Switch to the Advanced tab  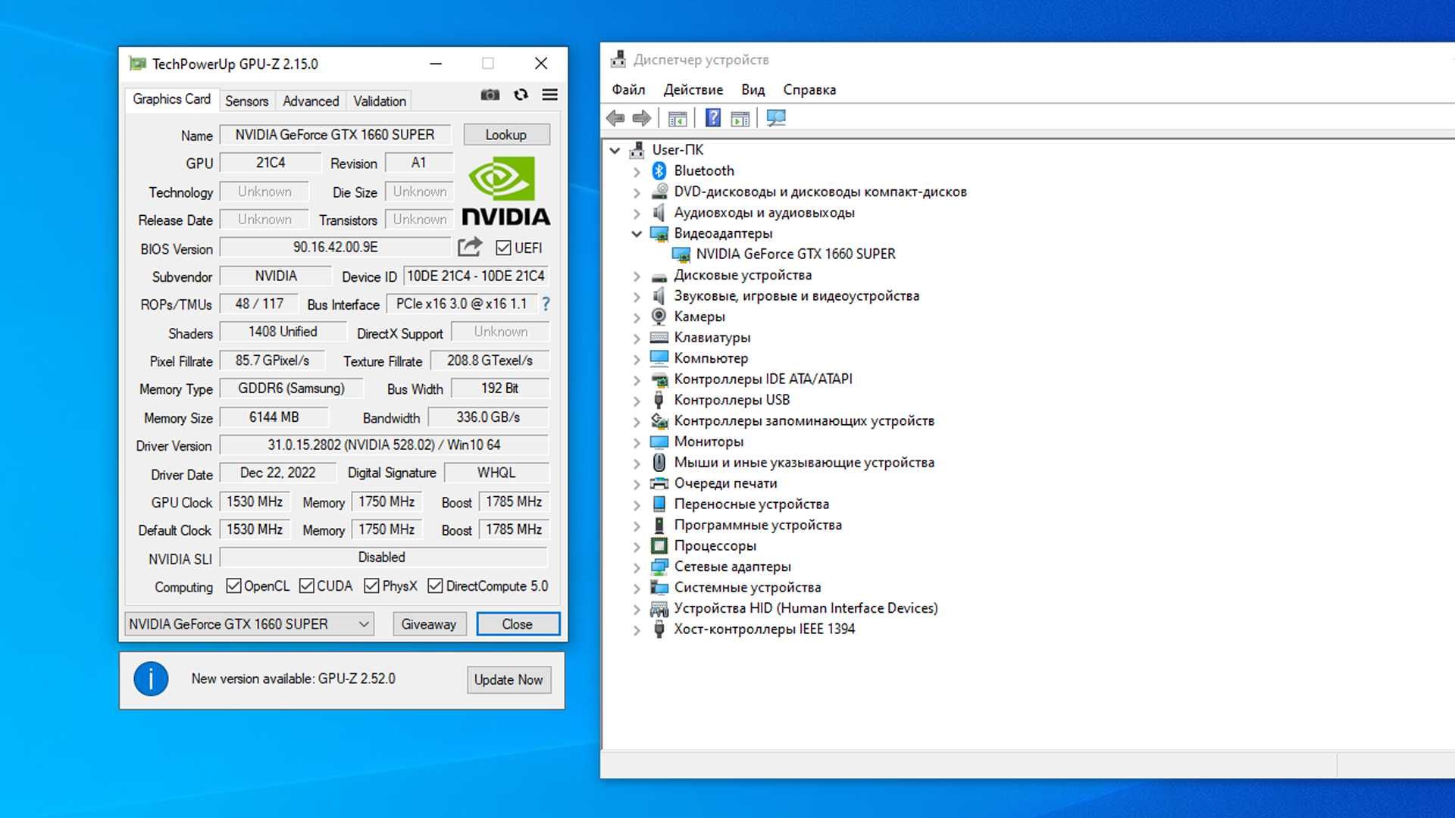(x=311, y=101)
